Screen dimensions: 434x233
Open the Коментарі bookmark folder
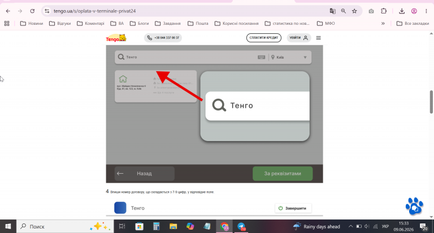(90, 24)
